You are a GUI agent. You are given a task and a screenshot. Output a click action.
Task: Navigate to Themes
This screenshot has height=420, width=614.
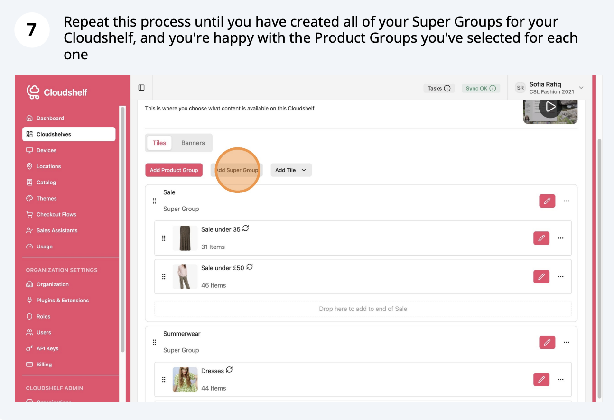(x=69, y=199)
